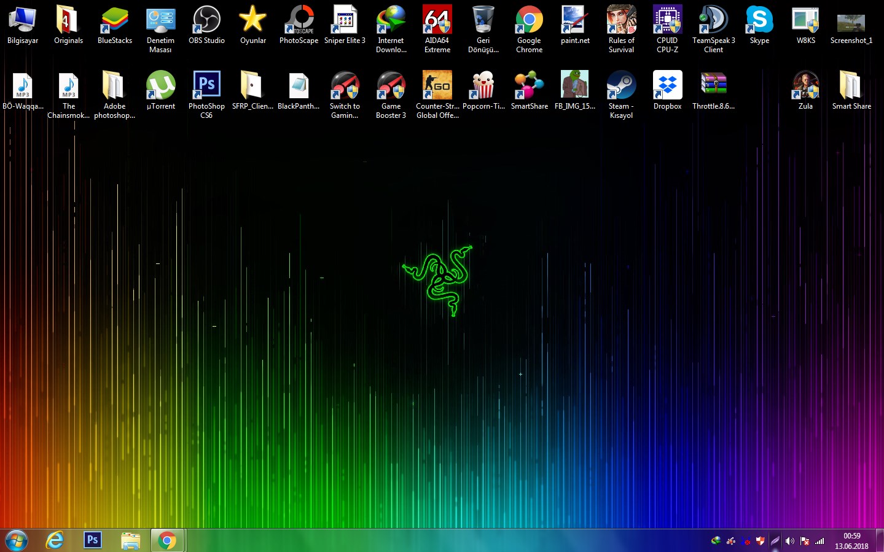Viewport: 884px width, 552px height.
Task: Launch µTorrent
Action: (160, 91)
